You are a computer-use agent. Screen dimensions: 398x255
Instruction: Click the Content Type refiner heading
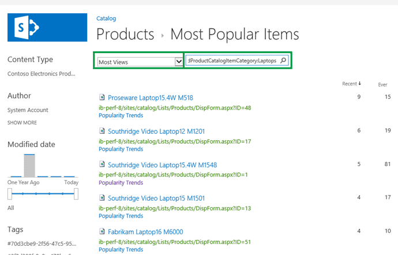point(30,59)
